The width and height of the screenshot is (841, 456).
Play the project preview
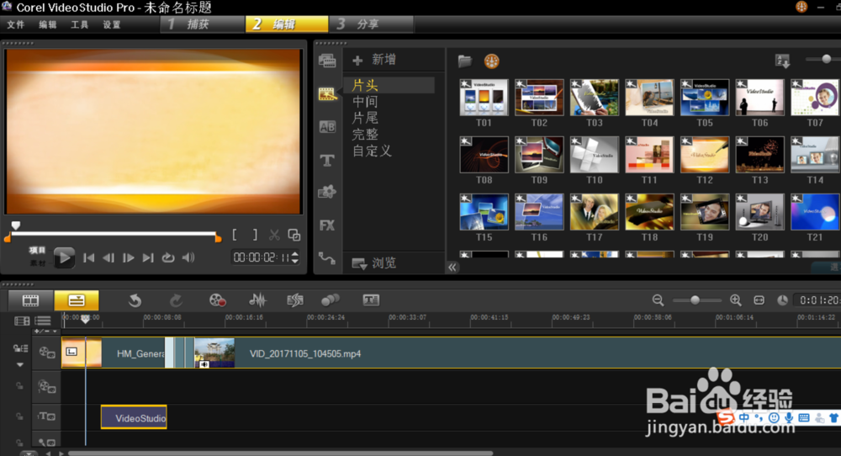64,258
